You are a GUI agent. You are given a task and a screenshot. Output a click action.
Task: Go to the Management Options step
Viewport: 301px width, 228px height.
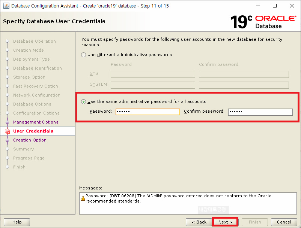point(36,122)
